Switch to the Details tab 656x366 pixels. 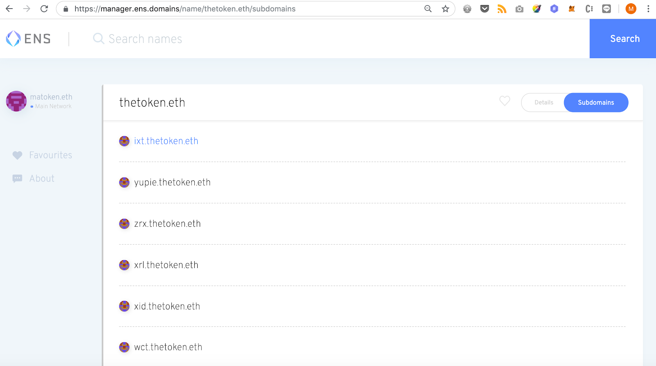click(x=544, y=102)
